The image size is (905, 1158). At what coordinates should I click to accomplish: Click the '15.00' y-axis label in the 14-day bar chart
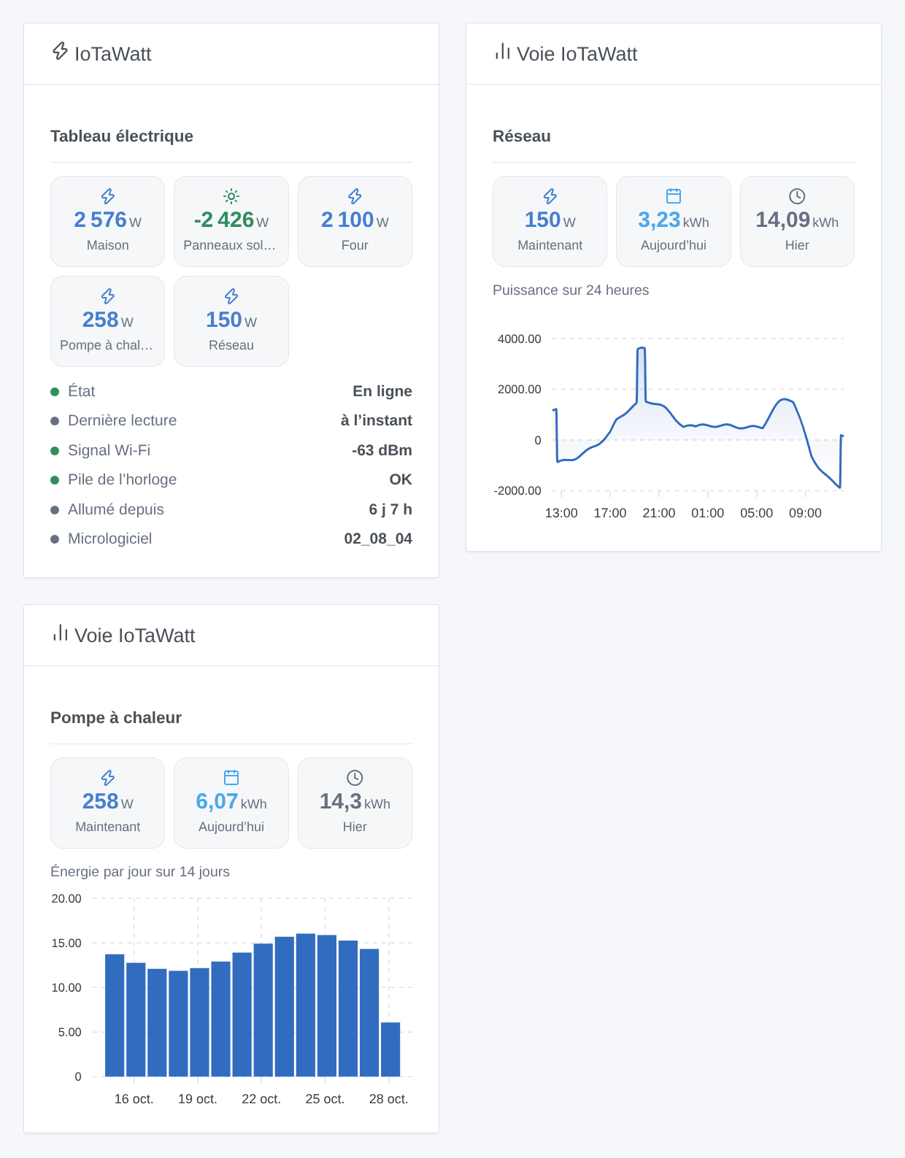pos(66,943)
